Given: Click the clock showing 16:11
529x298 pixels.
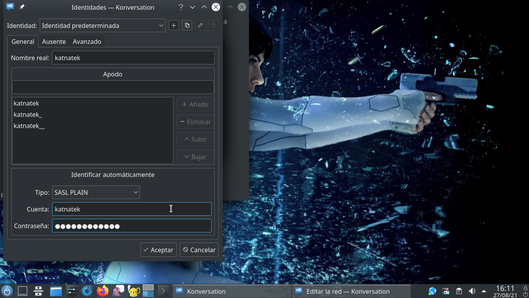Looking at the screenshot, I should (505, 288).
